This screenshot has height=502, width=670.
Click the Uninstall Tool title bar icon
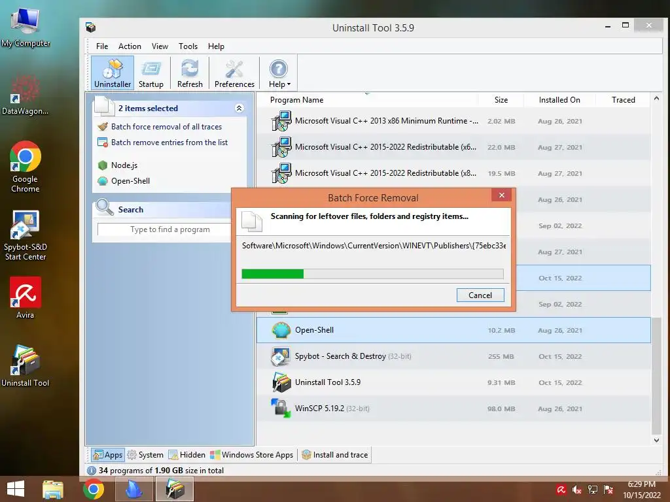pos(90,27)
